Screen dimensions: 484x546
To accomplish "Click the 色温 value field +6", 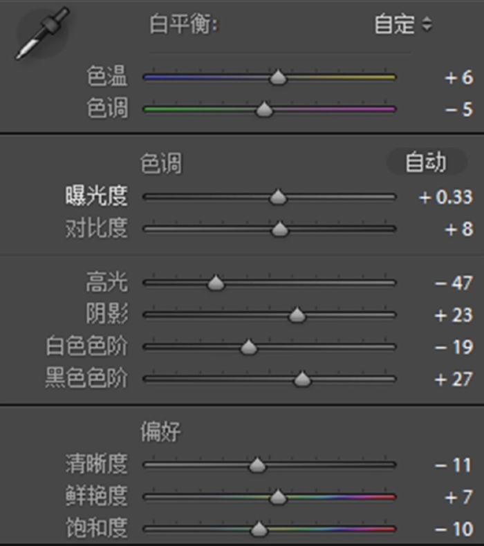I will pos(459,77).
